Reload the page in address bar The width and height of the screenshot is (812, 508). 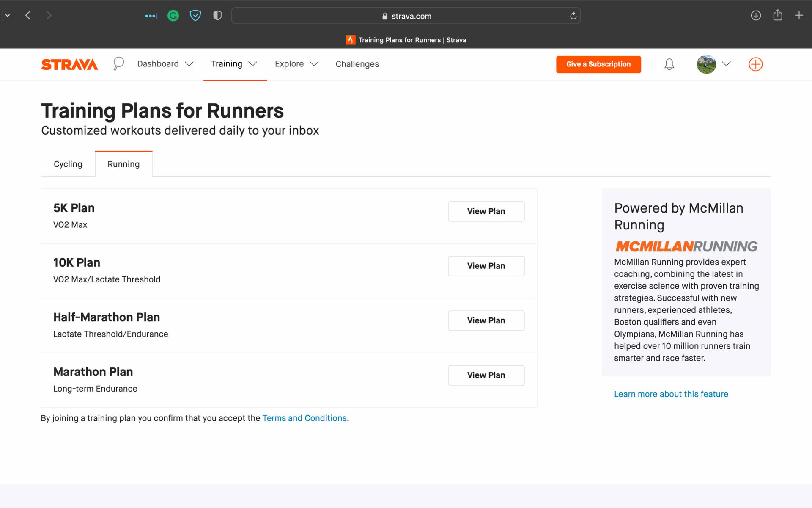[x=573, y=16]
